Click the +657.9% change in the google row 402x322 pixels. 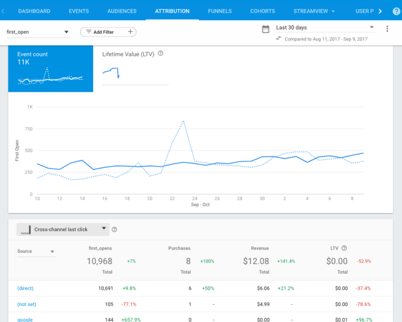click(131, 320)
